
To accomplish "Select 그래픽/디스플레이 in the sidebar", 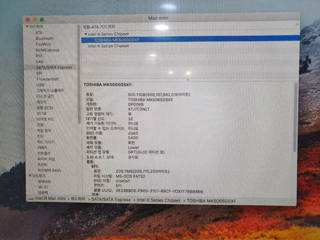I will pos(50,91).
